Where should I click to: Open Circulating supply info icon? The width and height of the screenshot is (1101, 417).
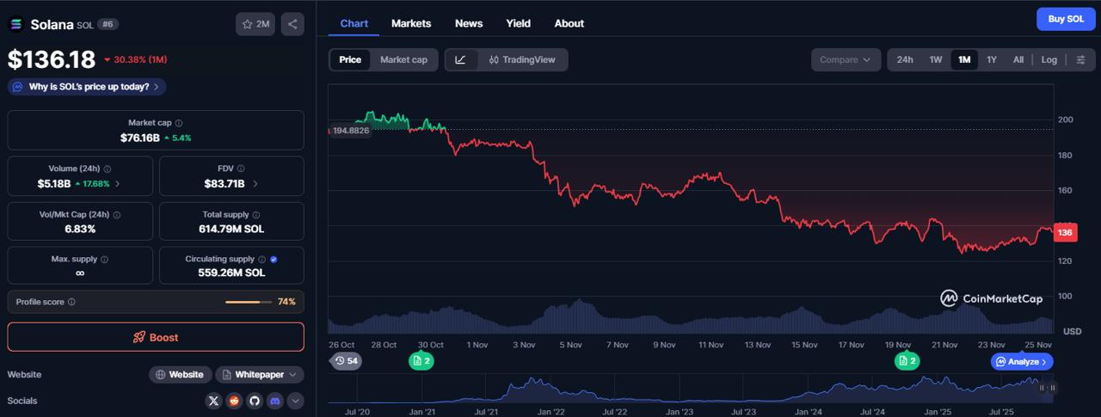pyautogui.click(x=261, y=259)
